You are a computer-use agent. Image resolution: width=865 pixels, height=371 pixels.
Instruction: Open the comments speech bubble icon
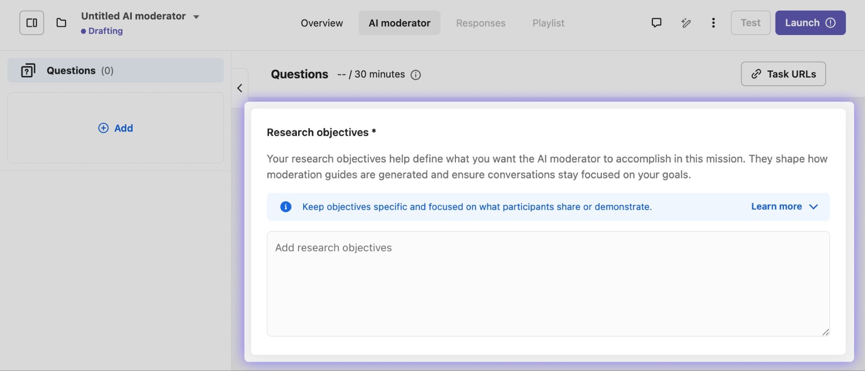tap(656, 23)
